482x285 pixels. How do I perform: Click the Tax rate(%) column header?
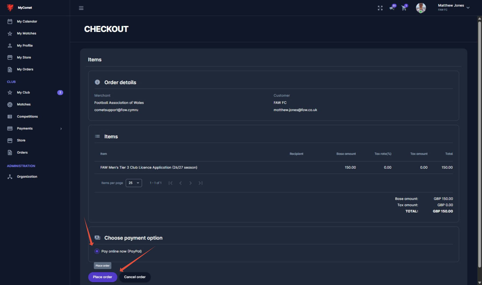pyautogui.click(x=383, y=154)
